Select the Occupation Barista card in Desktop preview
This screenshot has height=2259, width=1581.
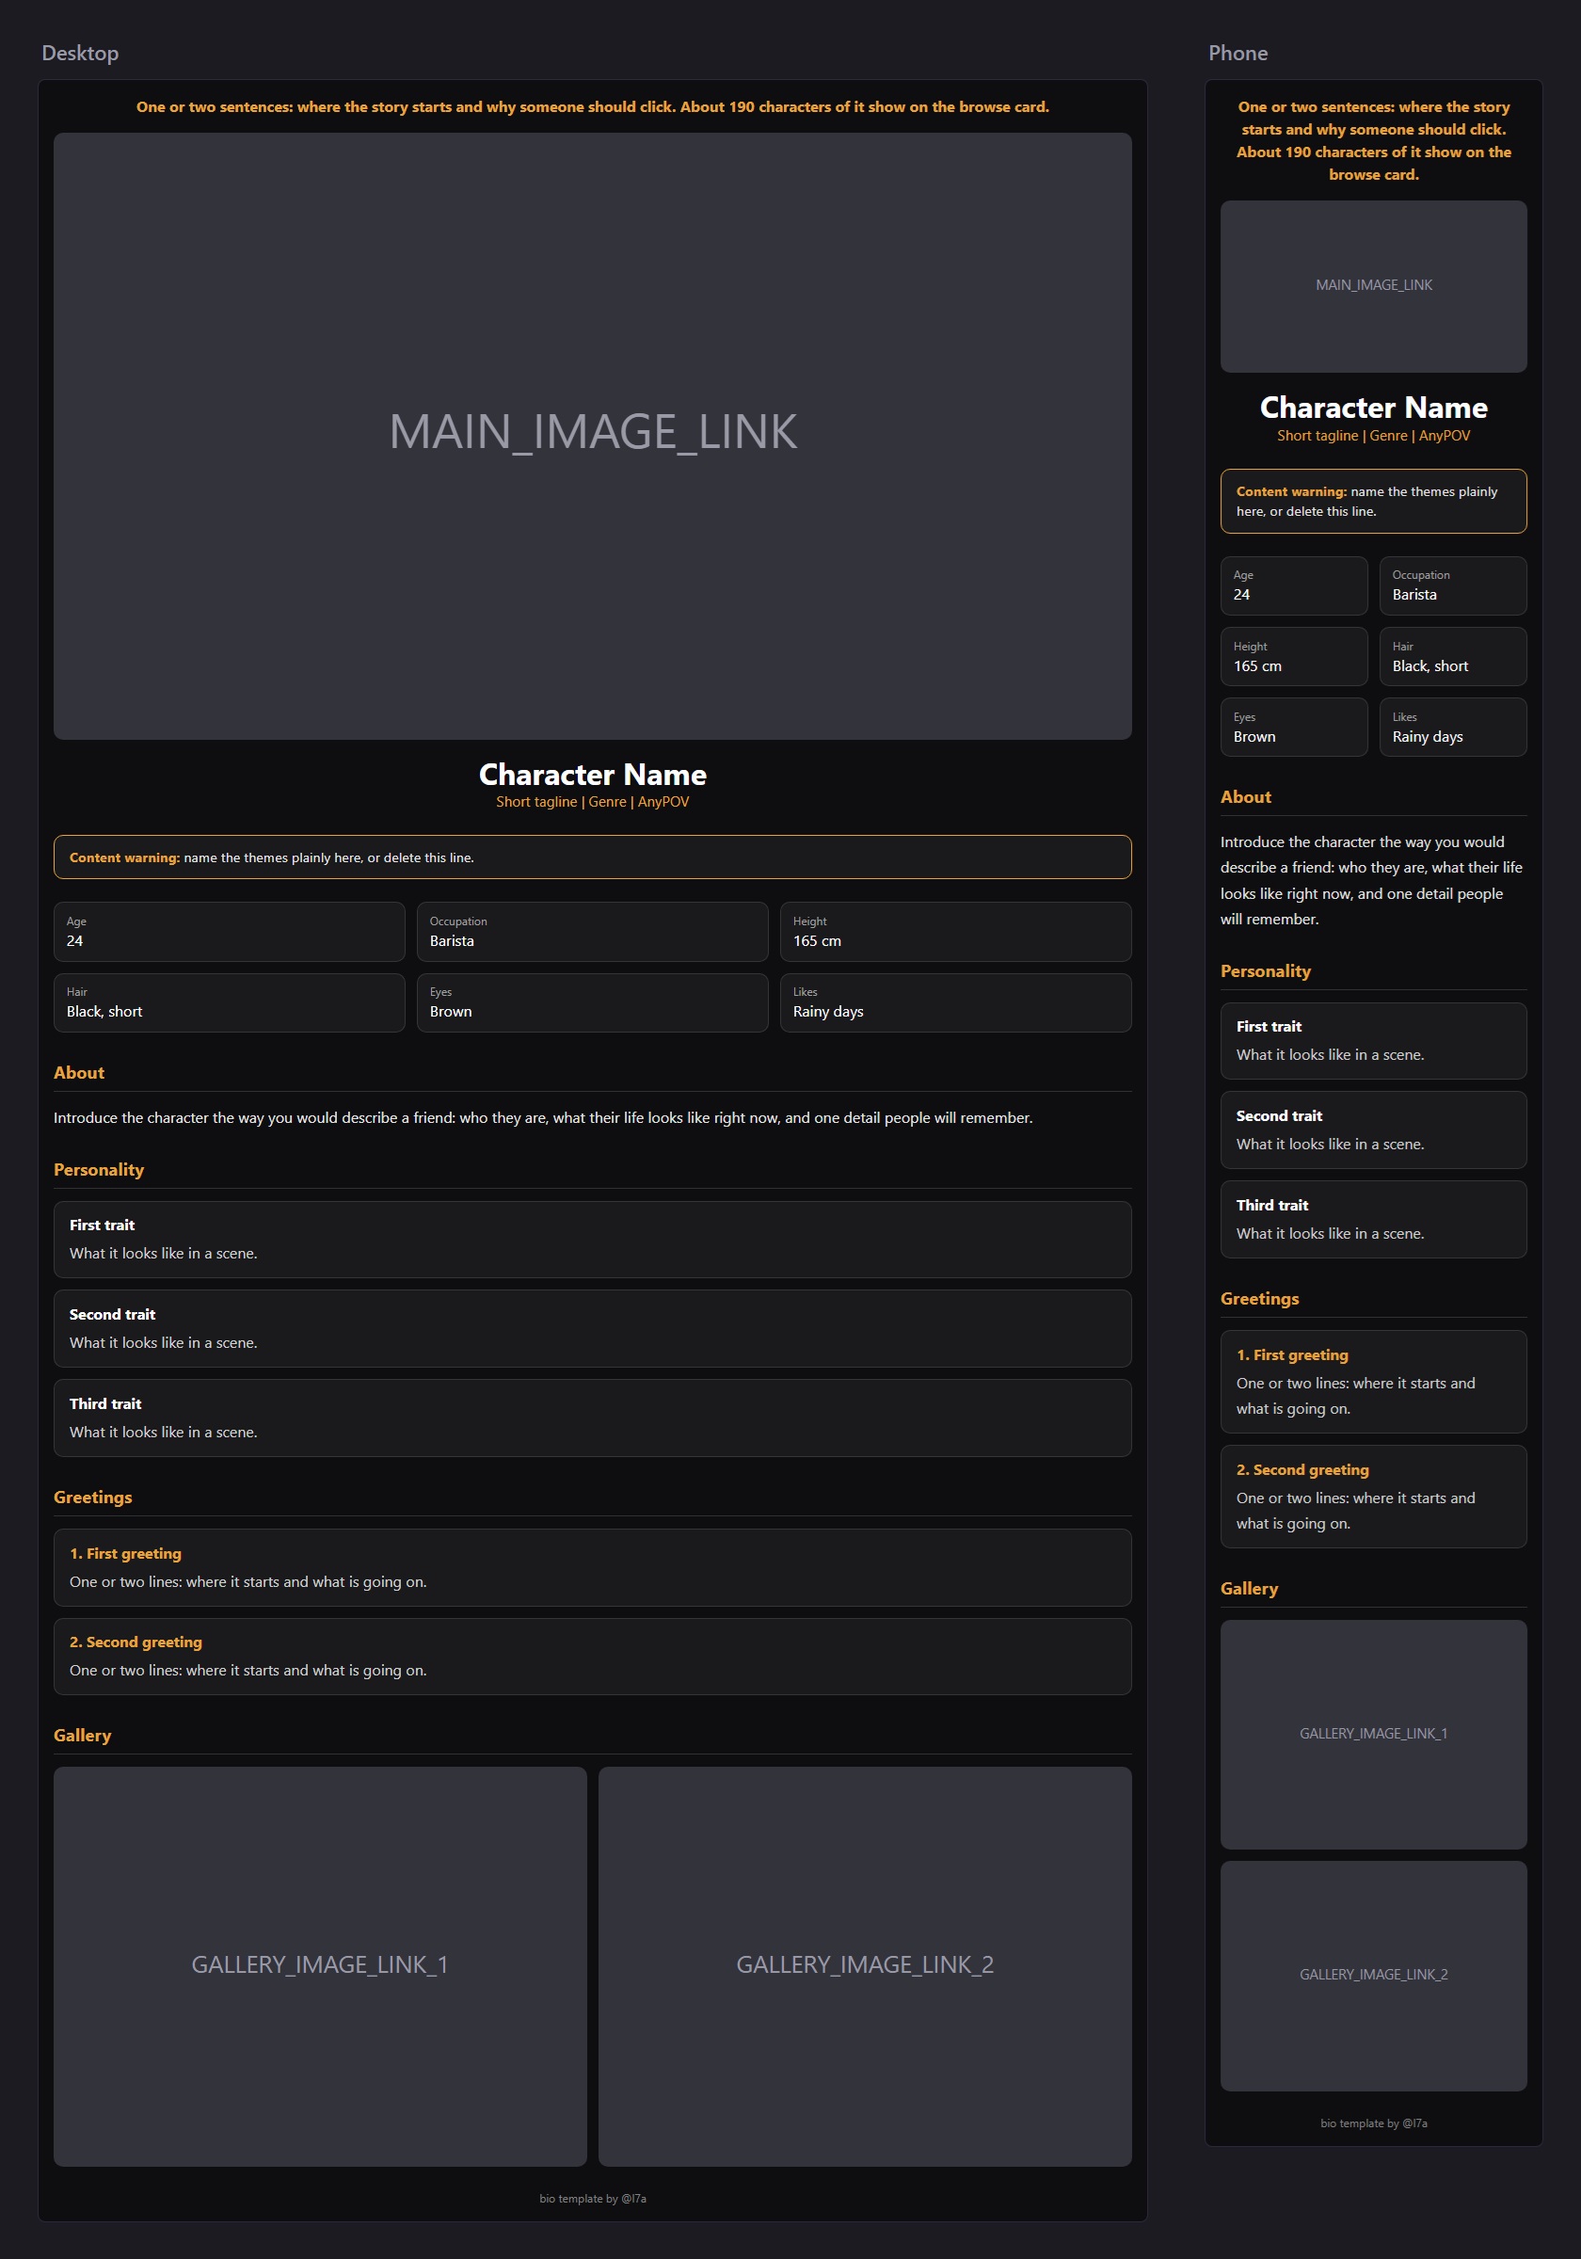click(x=592, y=932)
